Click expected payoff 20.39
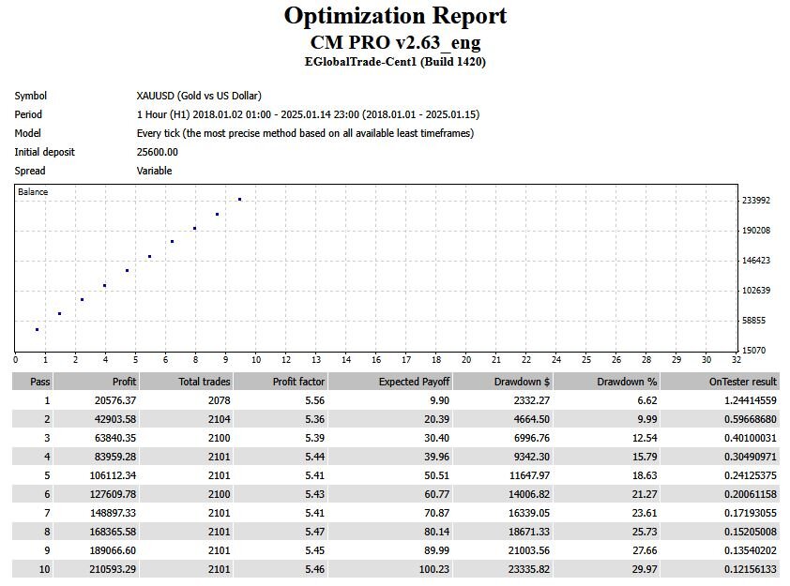The width and height of the screenshot is (790, 586). click(436, 419)
